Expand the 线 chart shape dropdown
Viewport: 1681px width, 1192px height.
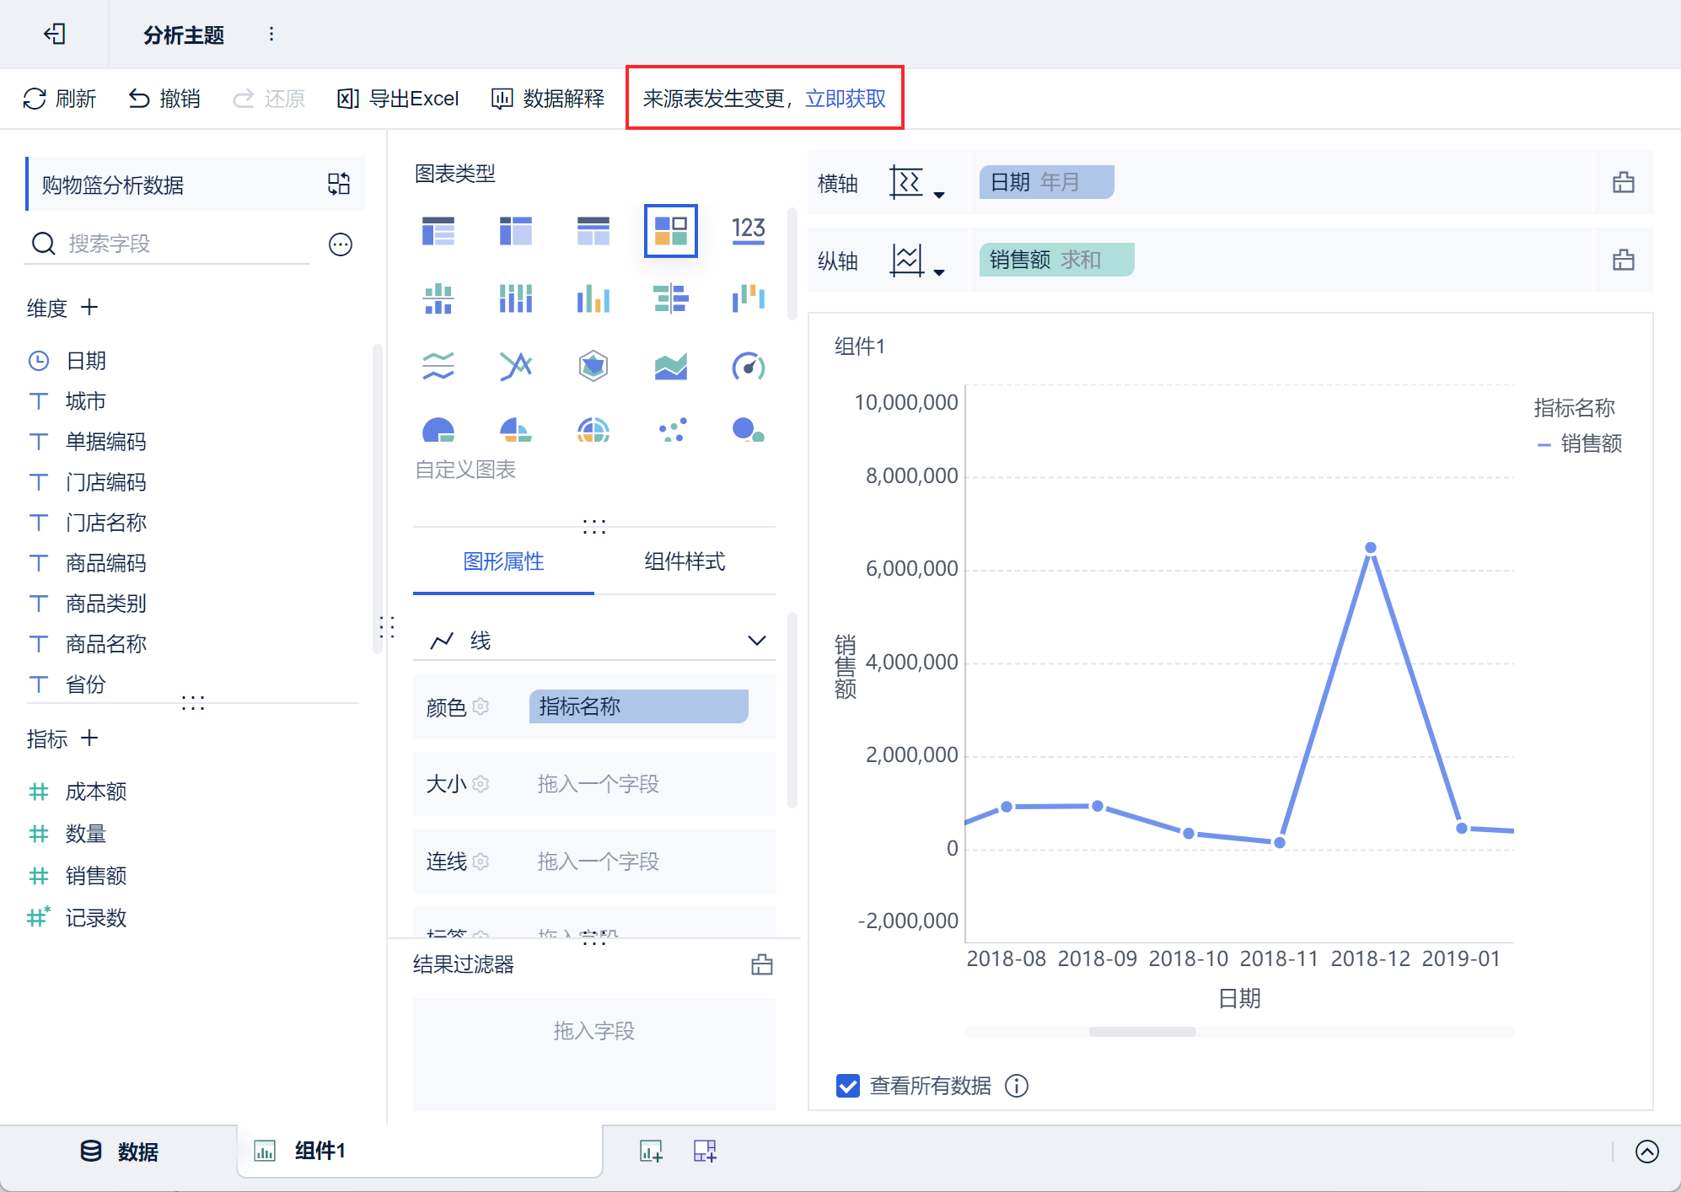(x=756, y=641)
